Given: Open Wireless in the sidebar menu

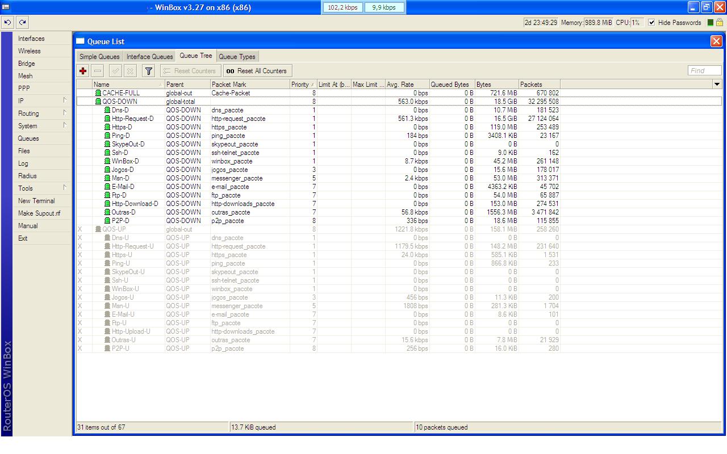Looking at the screenshot, I should point(30,51).
